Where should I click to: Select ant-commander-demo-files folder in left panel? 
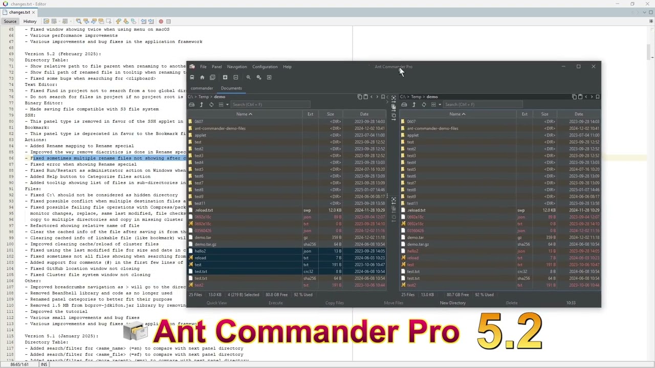click(220, 128)
